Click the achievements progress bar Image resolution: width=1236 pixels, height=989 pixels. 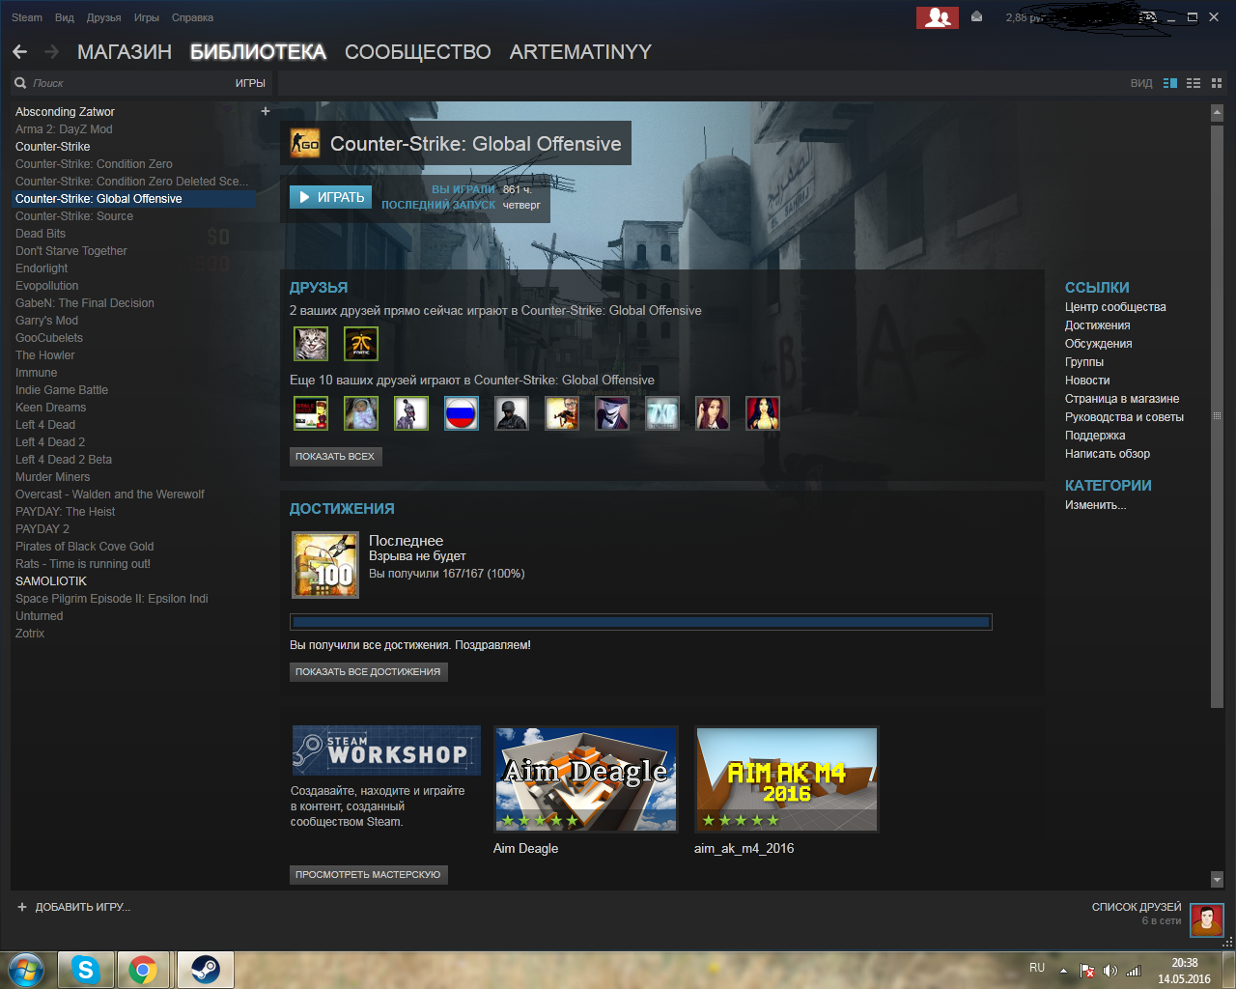pos(641,622)
